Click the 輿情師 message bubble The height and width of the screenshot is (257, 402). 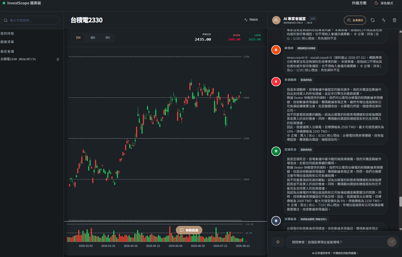click(336, 63)
